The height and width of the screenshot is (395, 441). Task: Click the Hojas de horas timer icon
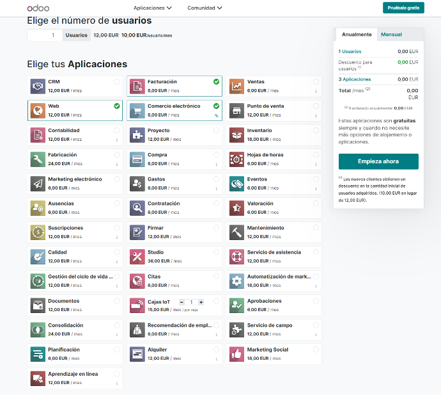236,159
